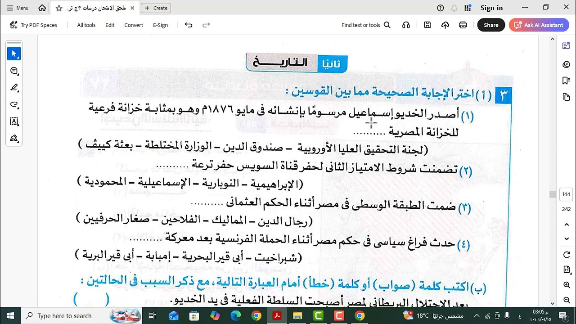Select the Convert menu item
The image size is (576, 324).
pos(134,25)
